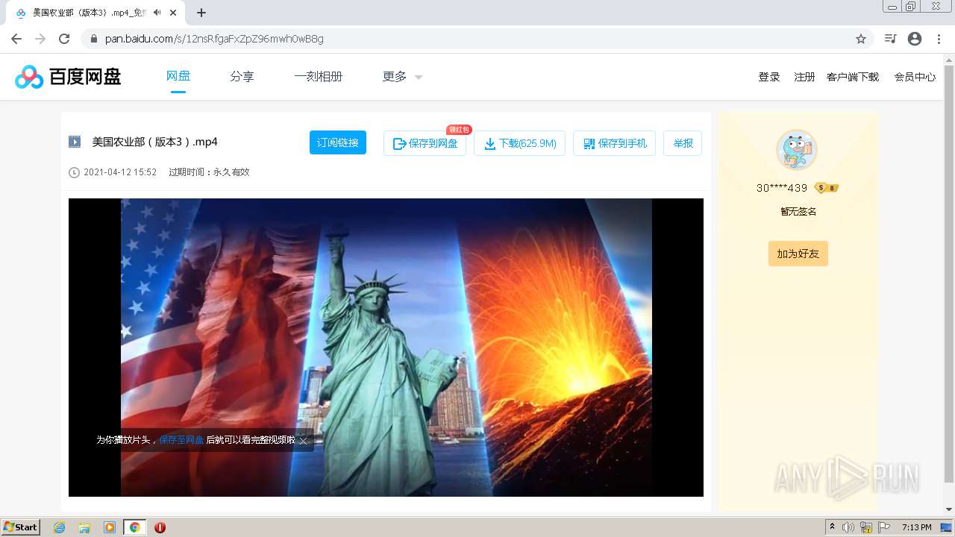Bookmark this page with star icon

[x=860, y=39]
